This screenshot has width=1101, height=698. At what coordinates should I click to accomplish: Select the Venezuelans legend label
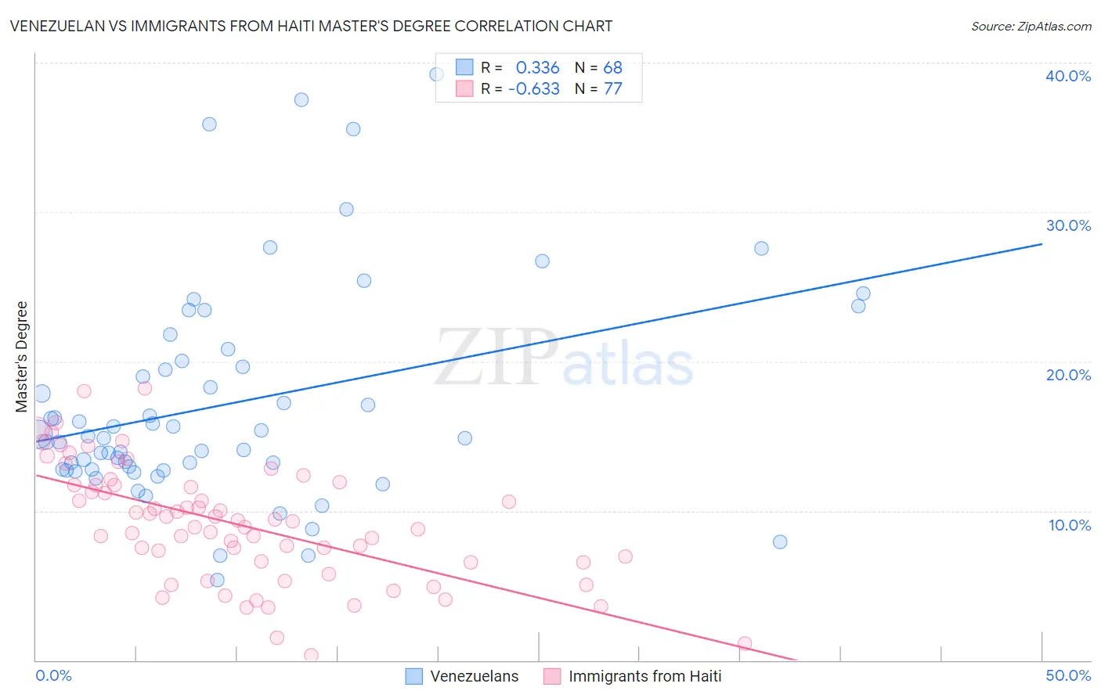click(x=475, y=676)
